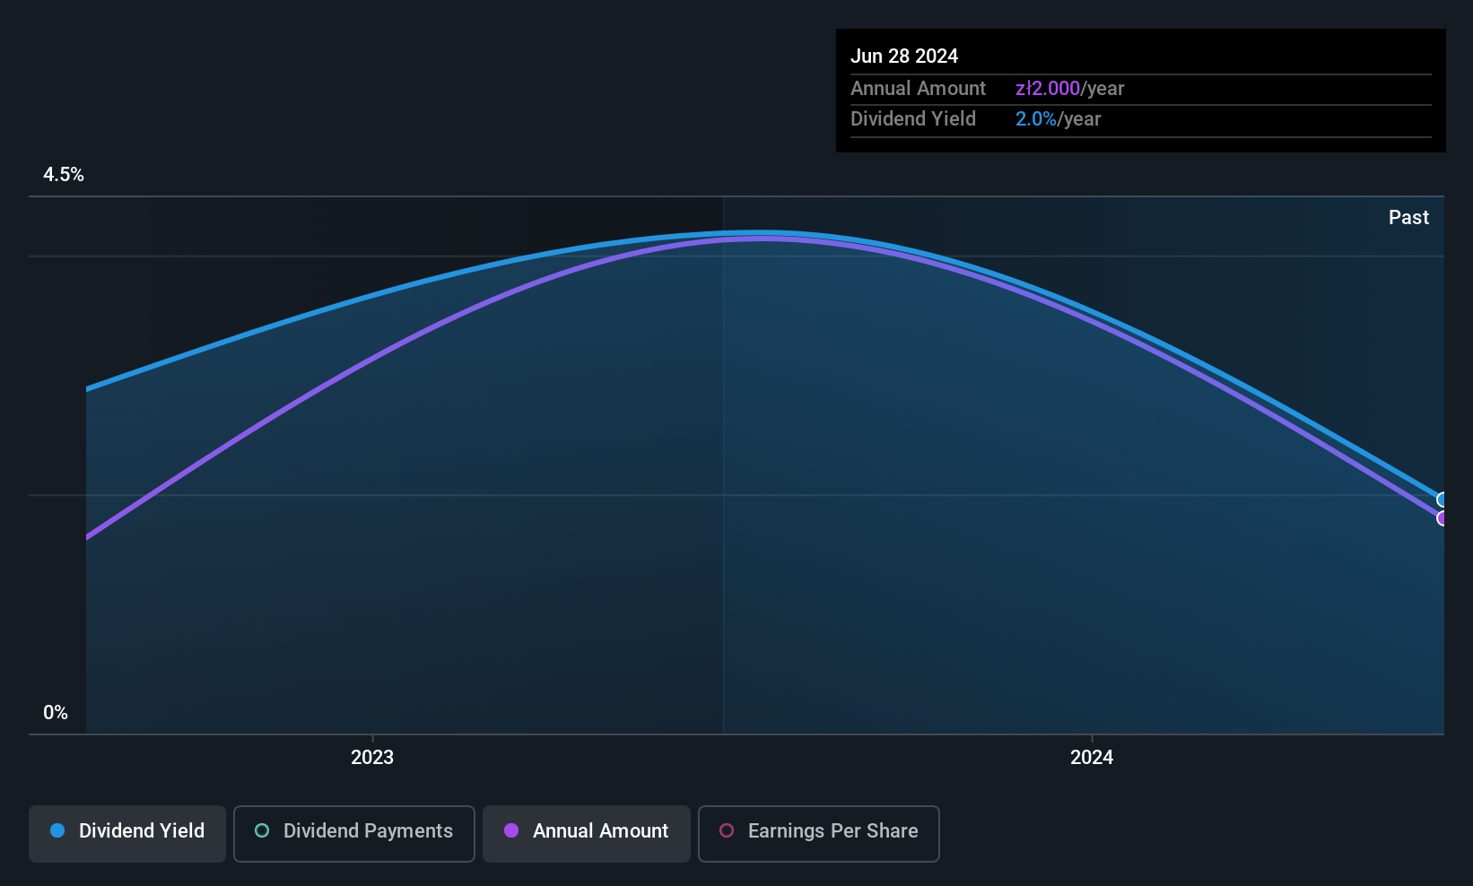1473x886 pixels.
Task: Toggle the Dividend Yield series
Action: point(127,833)
